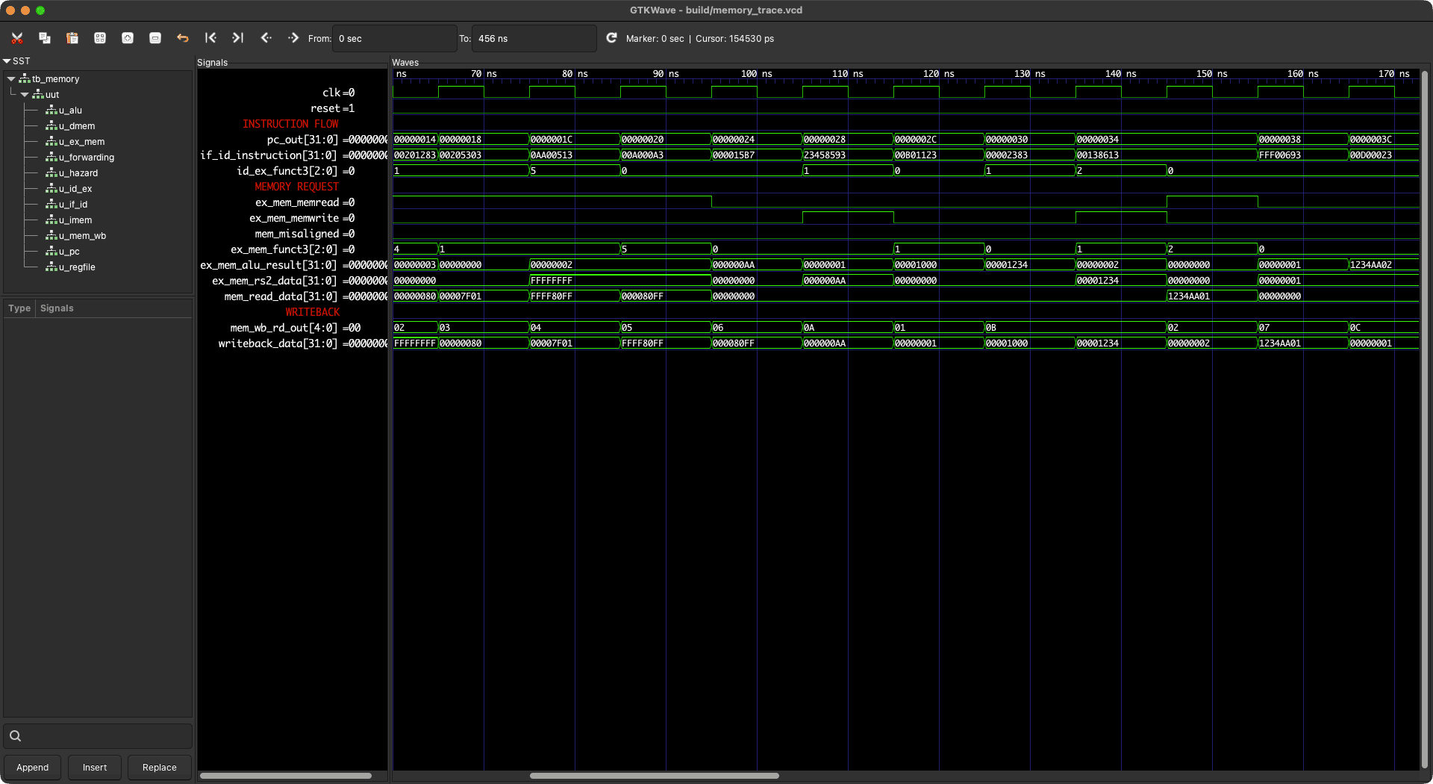Viewport: 1433px width, 784px height.
Task: Click the From time input field
Action: pyautogui.click(x=394, y=39)
